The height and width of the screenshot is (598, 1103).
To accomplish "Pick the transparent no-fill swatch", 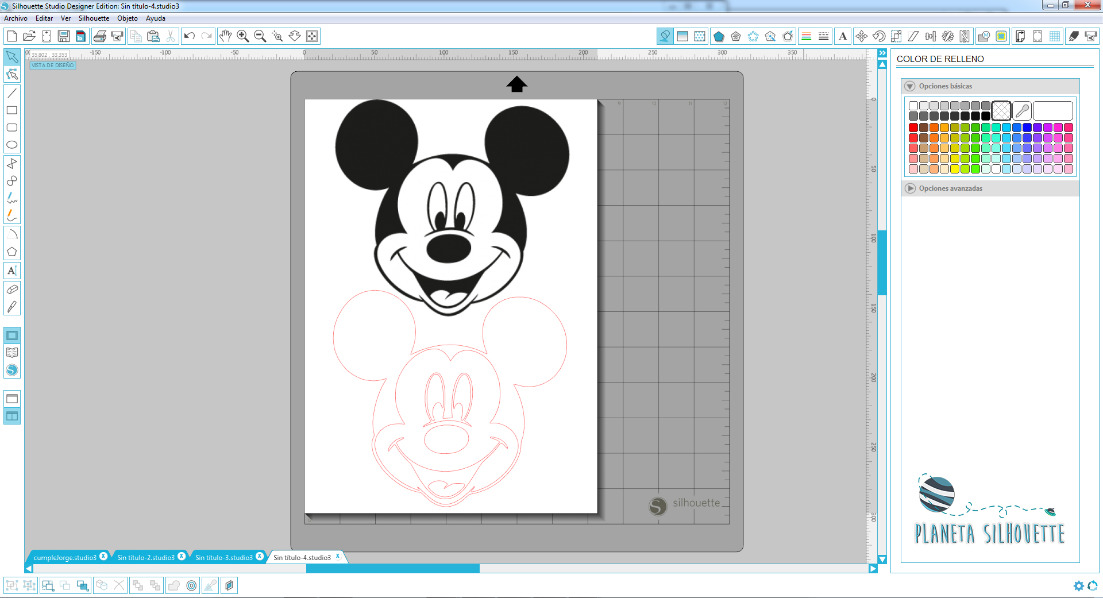I will [1001, 110].
